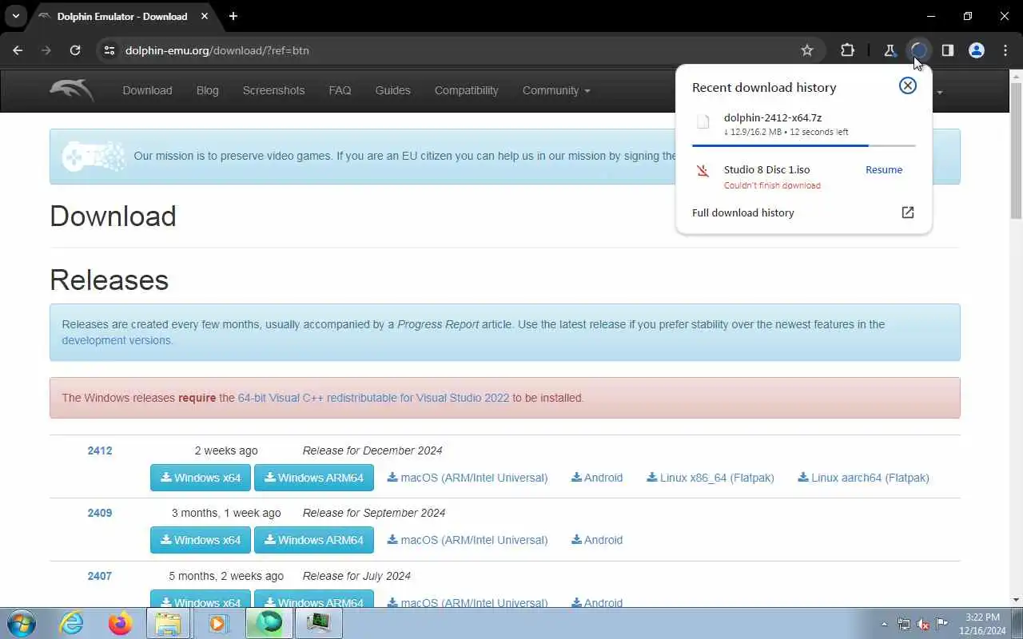Click the scrollbar down arrow
Screen dimensions: 1023x639
(x=1017, y=600)
